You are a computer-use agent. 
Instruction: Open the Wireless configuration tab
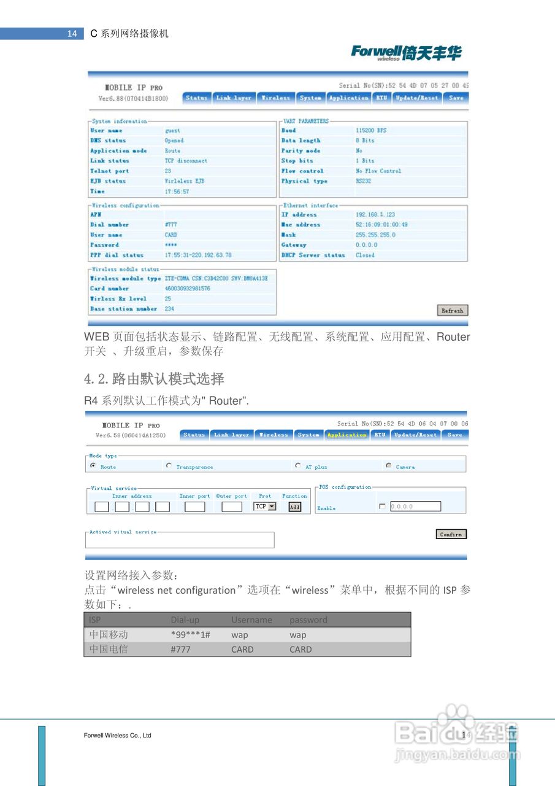(274, 435)
